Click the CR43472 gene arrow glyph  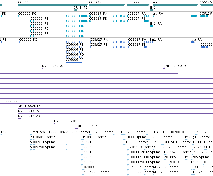click(75, 10)
